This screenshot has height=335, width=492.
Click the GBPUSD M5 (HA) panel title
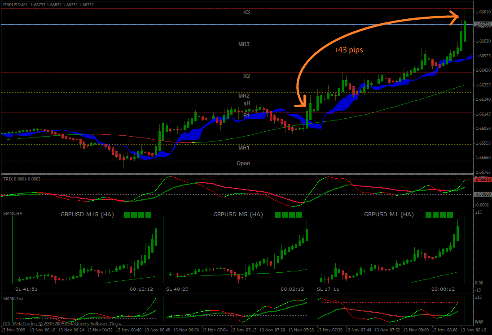coord(238,215)
